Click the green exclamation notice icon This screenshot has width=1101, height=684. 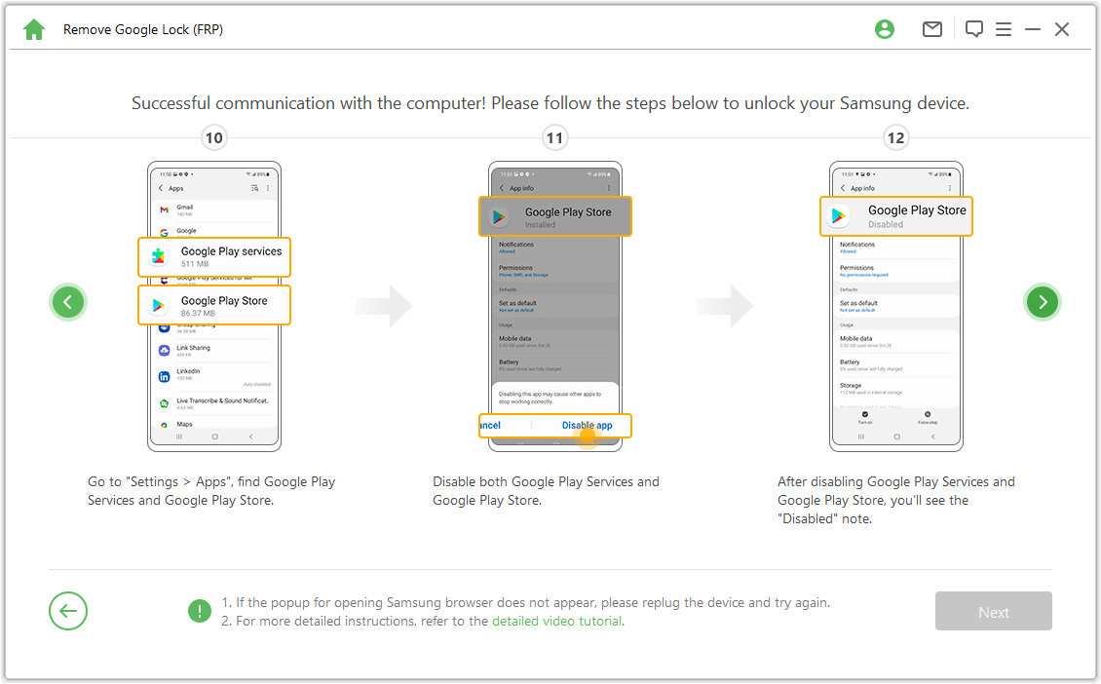200,611
